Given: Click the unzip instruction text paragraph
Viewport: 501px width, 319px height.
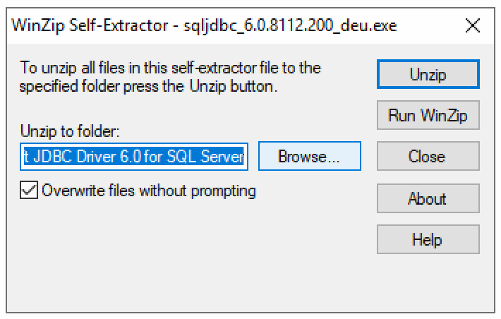Looking at the screenshot, I should click(x=170, y=78).
